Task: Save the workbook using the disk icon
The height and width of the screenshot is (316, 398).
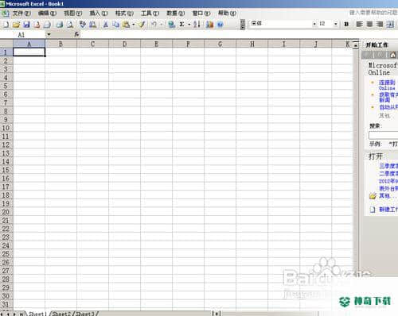Action: tap(26, 25)
